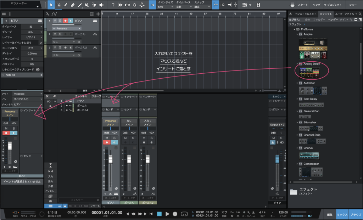Click the Play button in the transport
The width and height of the screenshot is (363, 220).
[167, 214]
